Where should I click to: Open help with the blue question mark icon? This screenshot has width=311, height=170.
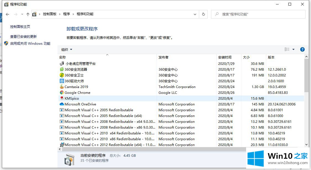click(x=302, y=49)
